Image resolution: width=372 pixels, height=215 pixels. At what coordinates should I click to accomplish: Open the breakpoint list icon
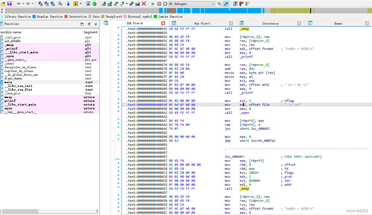coord(235,4)
